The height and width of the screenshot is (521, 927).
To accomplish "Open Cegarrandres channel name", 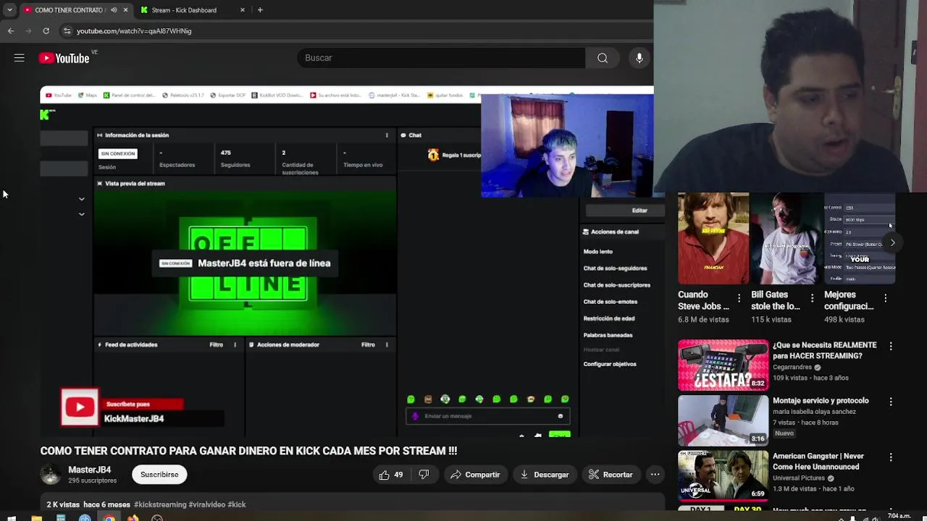I will [792, 367].
